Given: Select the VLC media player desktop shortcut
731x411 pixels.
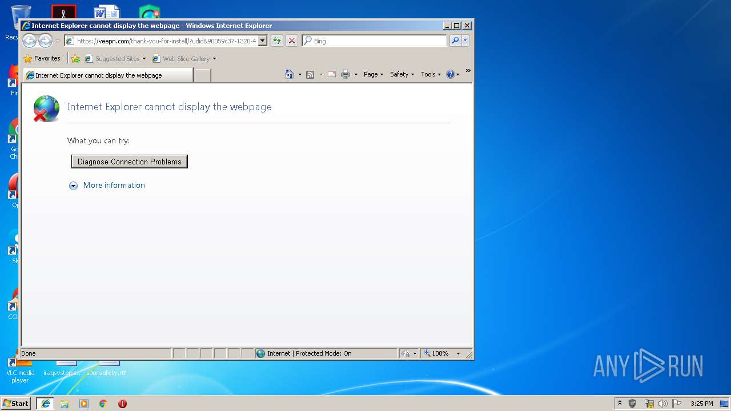Looking at the screenshot, I should [x=20, y=372].
